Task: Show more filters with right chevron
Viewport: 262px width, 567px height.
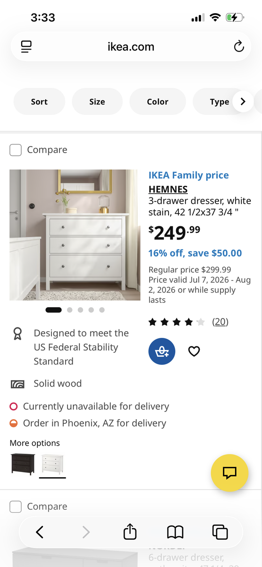Action: pos(243,102)
